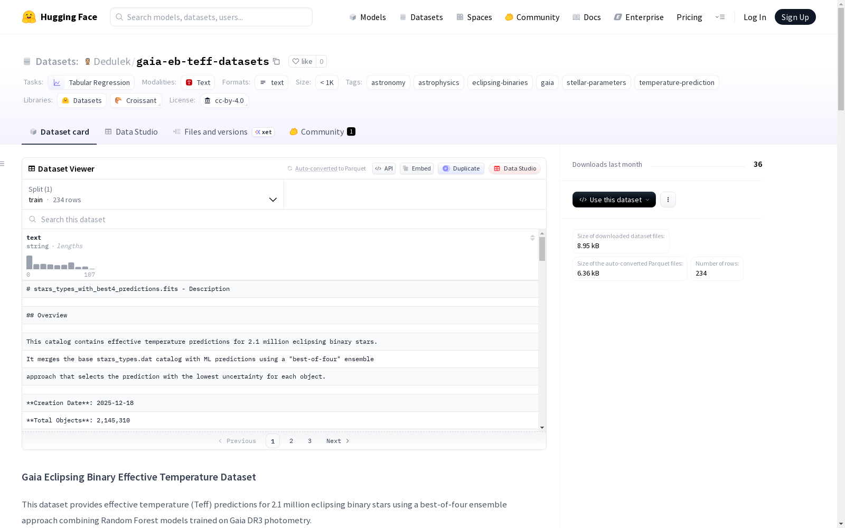Select the text format tag
Image resolution: width=845 pixels, height=528 pixels.
[271, 82]
